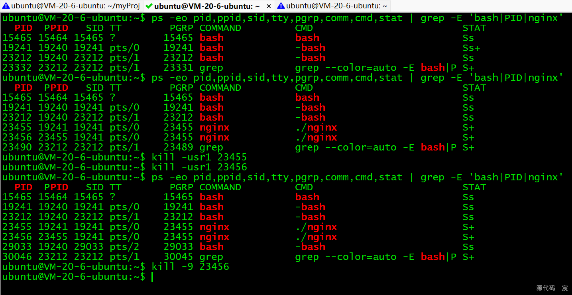The height and width of the screenshot is (295, 572).
Task: Click the PPID 19240 in the pts/2 row
Action: click(x=53, y=247)
